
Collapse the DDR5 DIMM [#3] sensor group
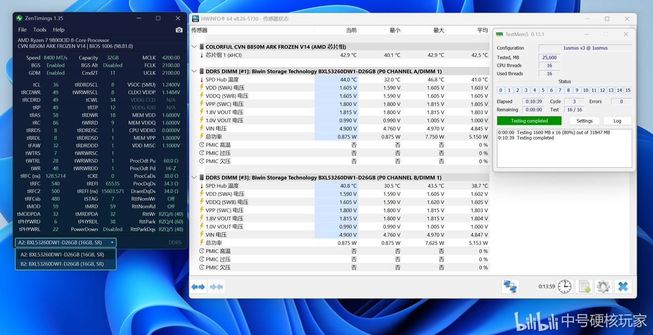tap(194, 178)
